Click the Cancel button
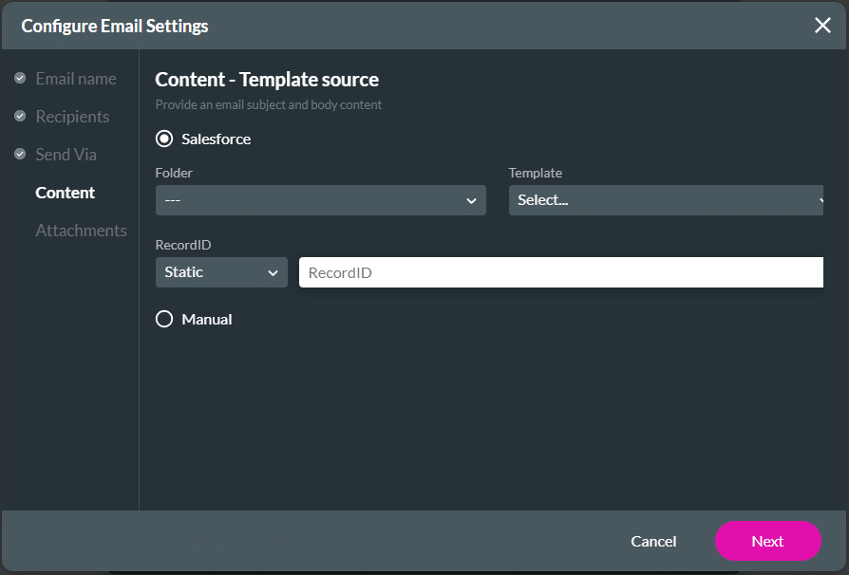The image size is (849, 575). point(653,541)
